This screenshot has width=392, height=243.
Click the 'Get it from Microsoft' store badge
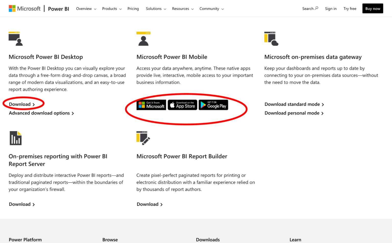point(151,105)
